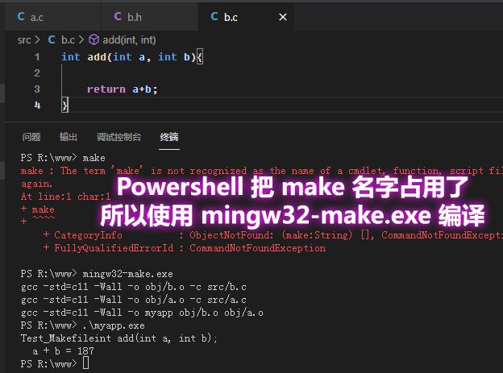Click 'a + b = 187' output line
Image resolution: width=503 pixels, height=373 pixels.
coord(63,351)
